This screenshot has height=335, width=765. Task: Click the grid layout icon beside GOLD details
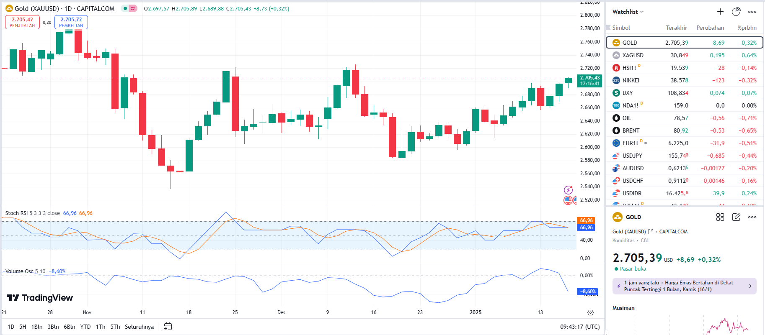click(x=720, y=217)
